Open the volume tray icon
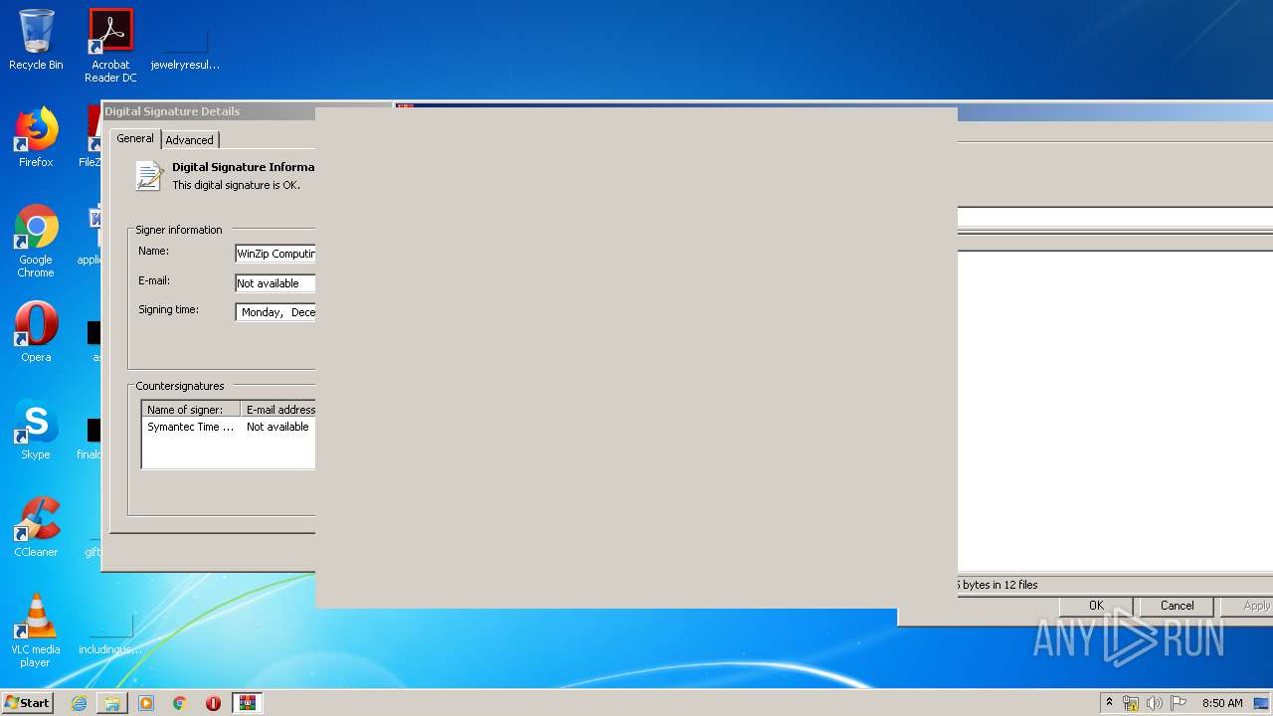The height and width of the screenshot is (716, 1273). [1155, 703]
